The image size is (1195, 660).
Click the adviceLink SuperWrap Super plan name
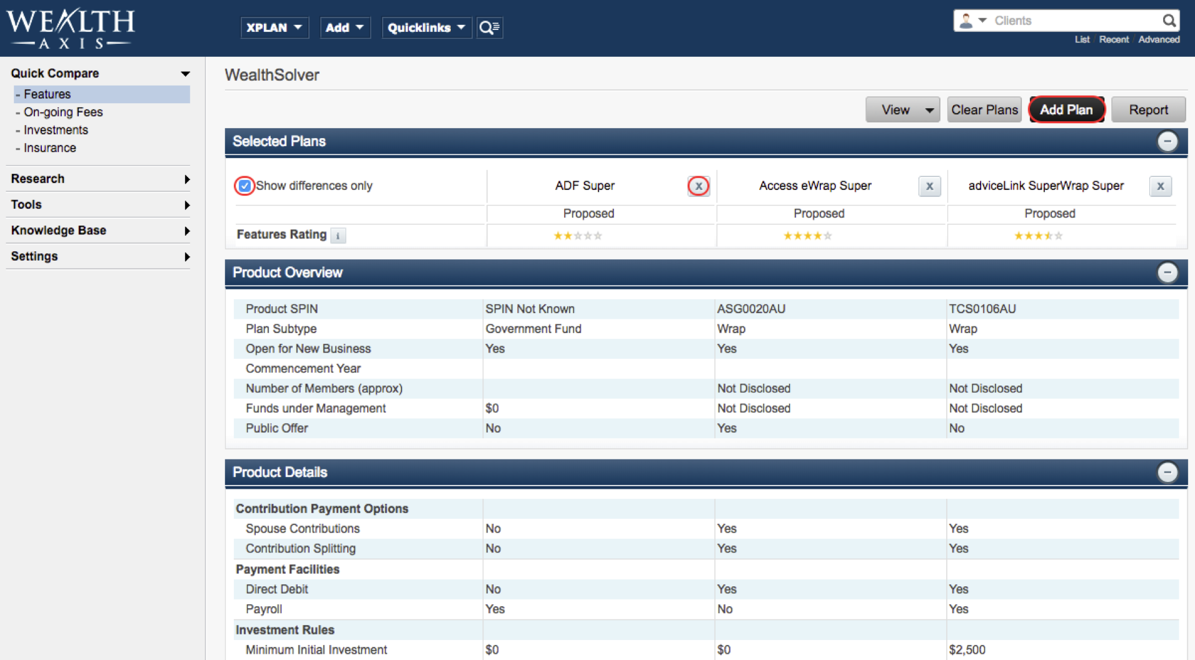(1046, 186)
